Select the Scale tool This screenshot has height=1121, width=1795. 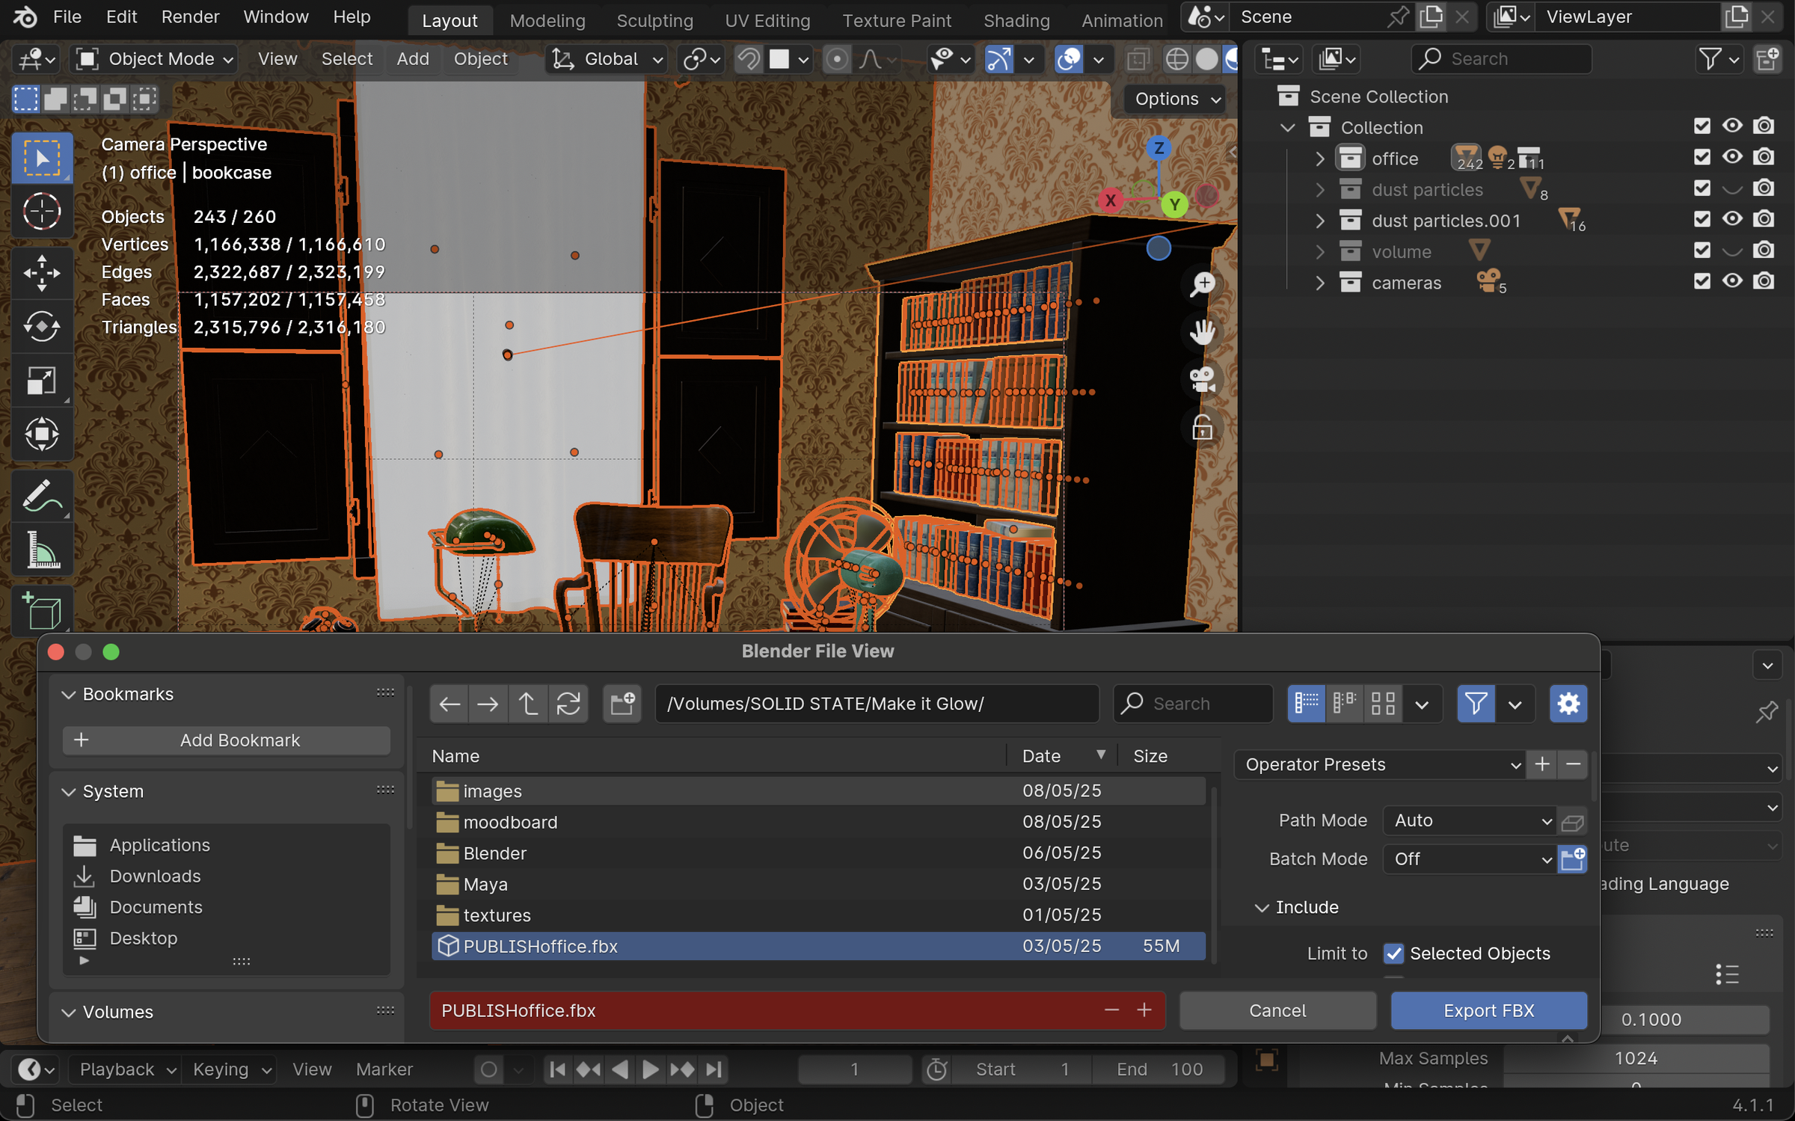(x=42, y=381)
